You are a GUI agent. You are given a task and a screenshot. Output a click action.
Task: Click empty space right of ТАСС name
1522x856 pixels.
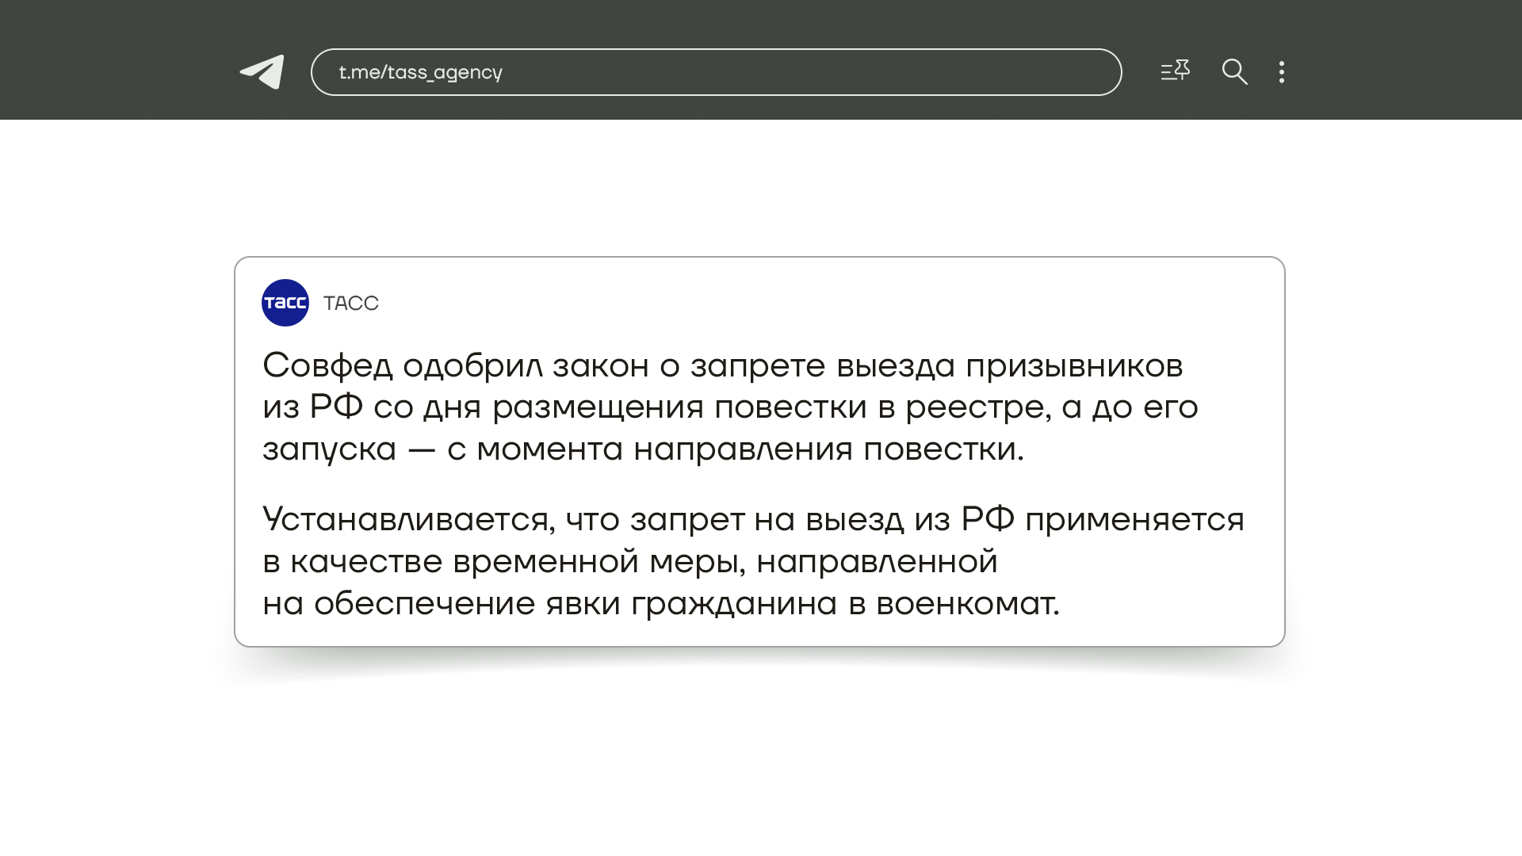tap(793, 304)
